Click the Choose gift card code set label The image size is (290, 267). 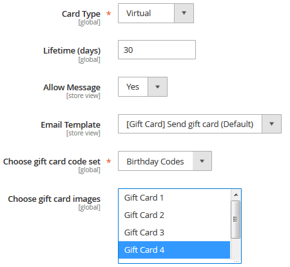[52, 162]
